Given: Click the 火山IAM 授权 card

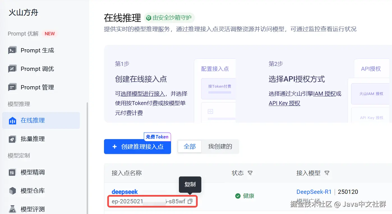Looking at the screenshot, I should pyautogui.click(x=371, y=94).
